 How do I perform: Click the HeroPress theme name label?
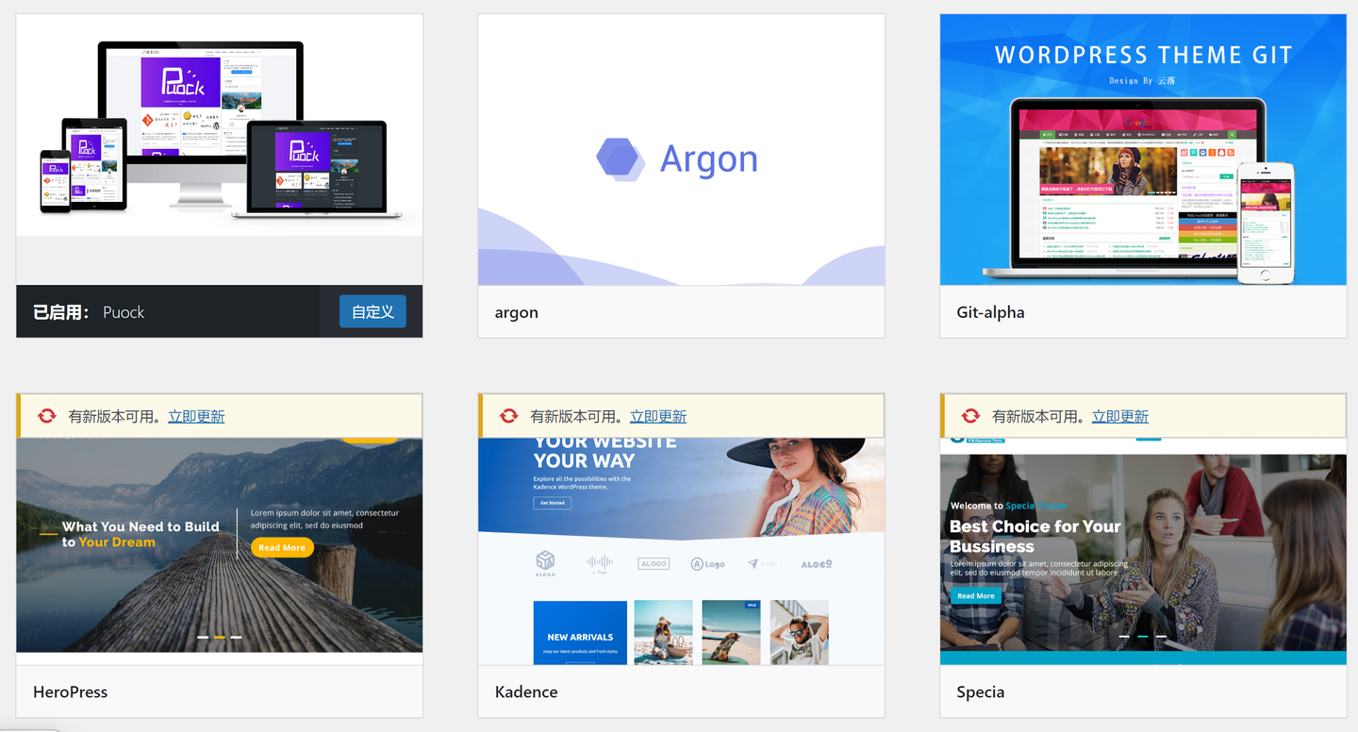pos(71,691)
